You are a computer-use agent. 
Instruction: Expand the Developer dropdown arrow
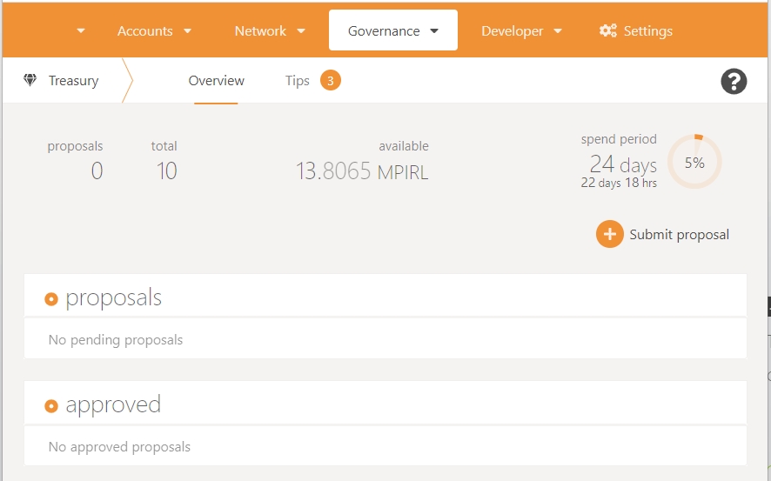557,31
